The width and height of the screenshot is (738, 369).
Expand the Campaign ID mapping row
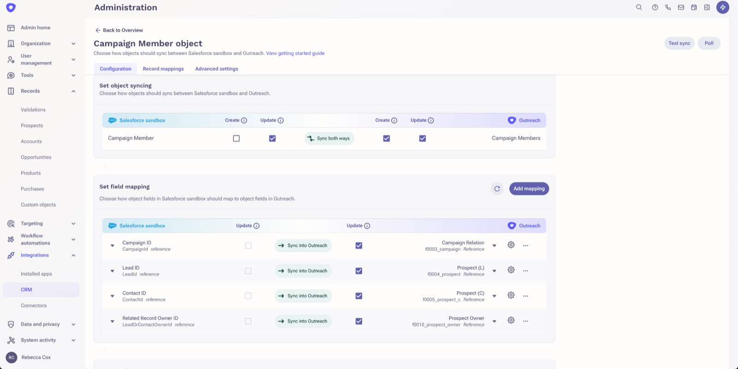pyautogui.click(x=112, y=246)
